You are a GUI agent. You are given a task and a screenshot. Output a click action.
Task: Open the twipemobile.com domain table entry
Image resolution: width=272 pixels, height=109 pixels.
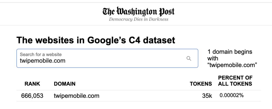(76, 96)
